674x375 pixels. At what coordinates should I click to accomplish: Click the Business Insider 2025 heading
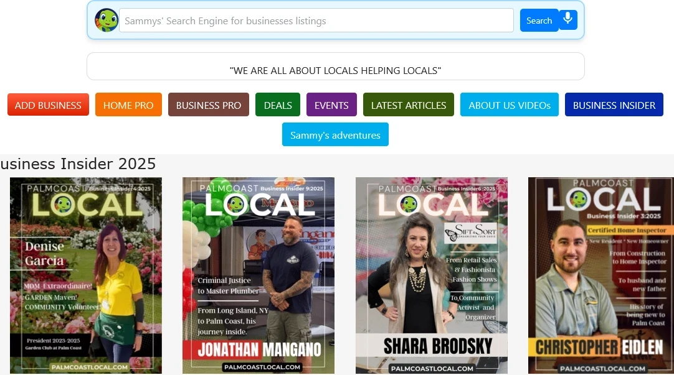[x=78, y=164]
